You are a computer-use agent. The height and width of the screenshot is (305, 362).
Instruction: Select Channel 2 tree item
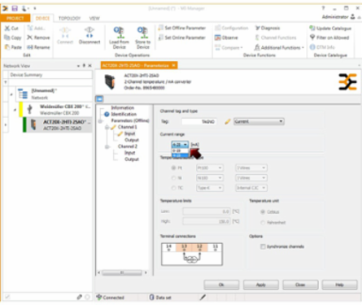(128, 146)
